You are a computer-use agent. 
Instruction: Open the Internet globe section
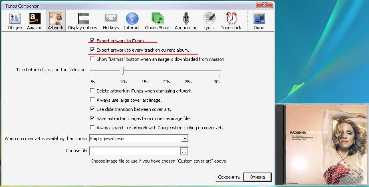click(x=132, y=21)
